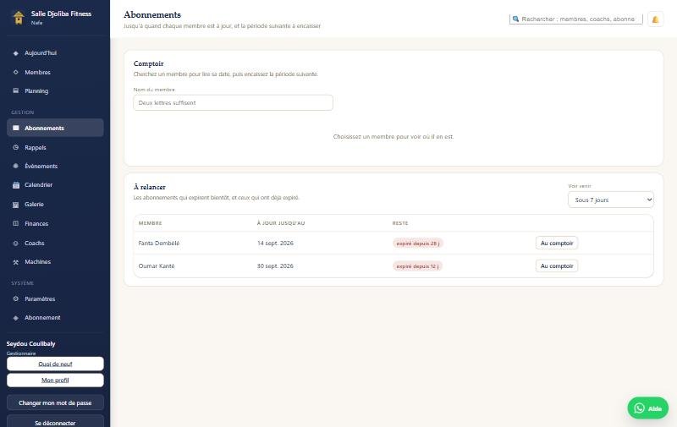Open the Évènements section
Image resolution: width=677 pixels, height=427 pixels.
click(55, 166)
